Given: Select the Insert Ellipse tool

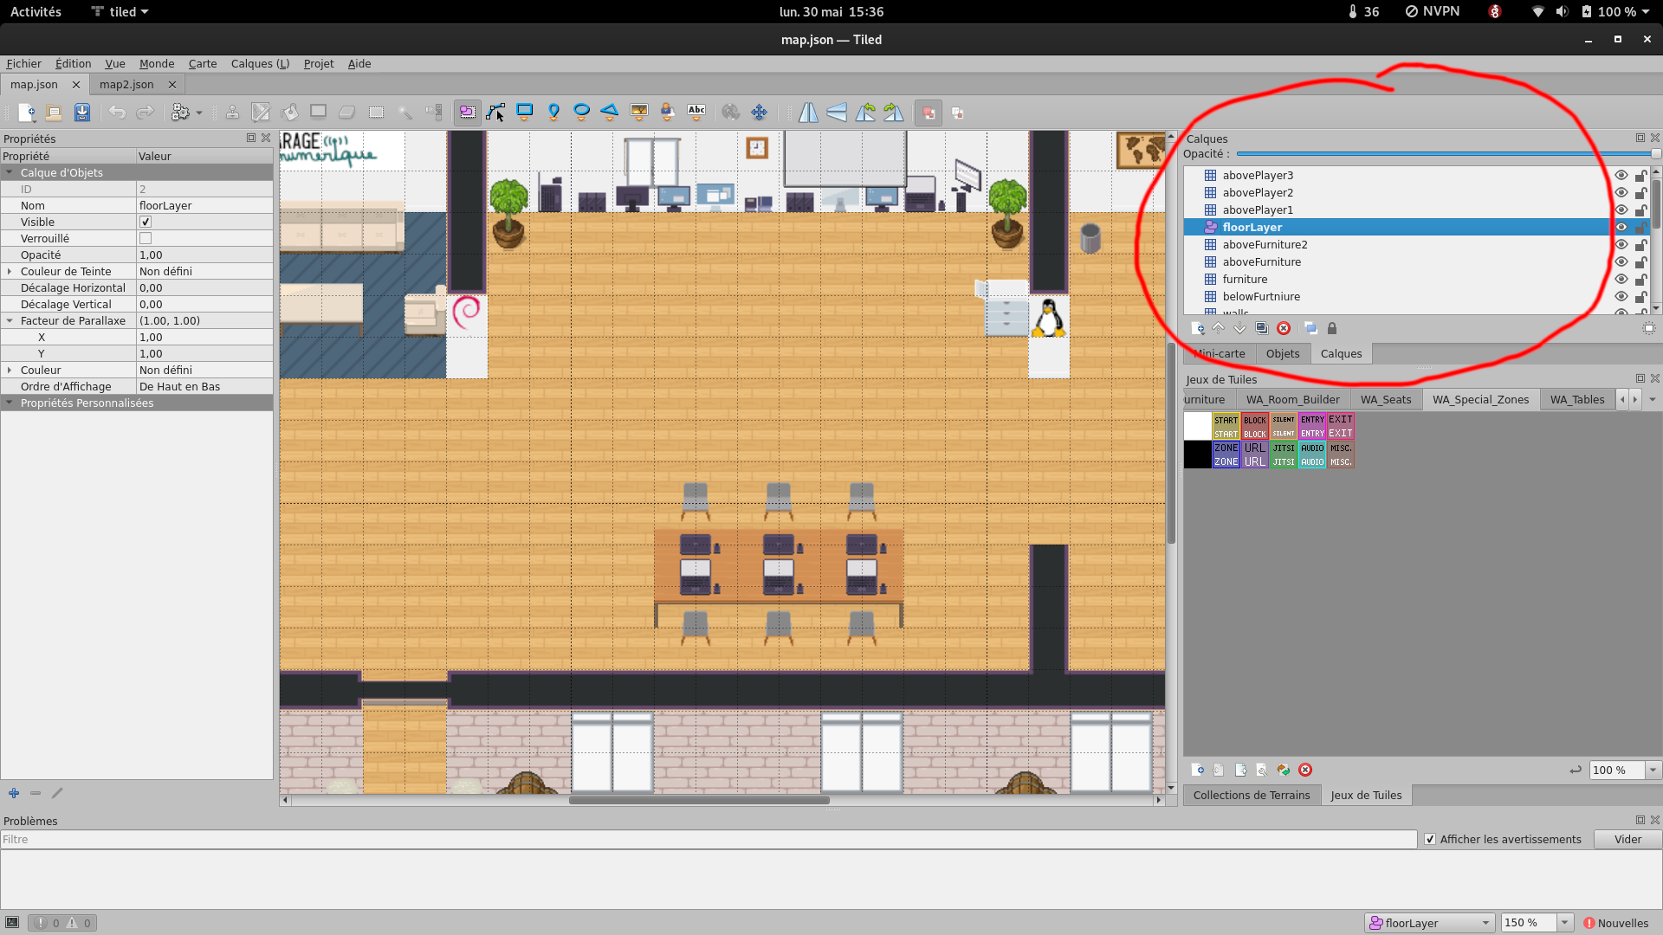Looking at the screenshot, I should (x=582, y=112).
